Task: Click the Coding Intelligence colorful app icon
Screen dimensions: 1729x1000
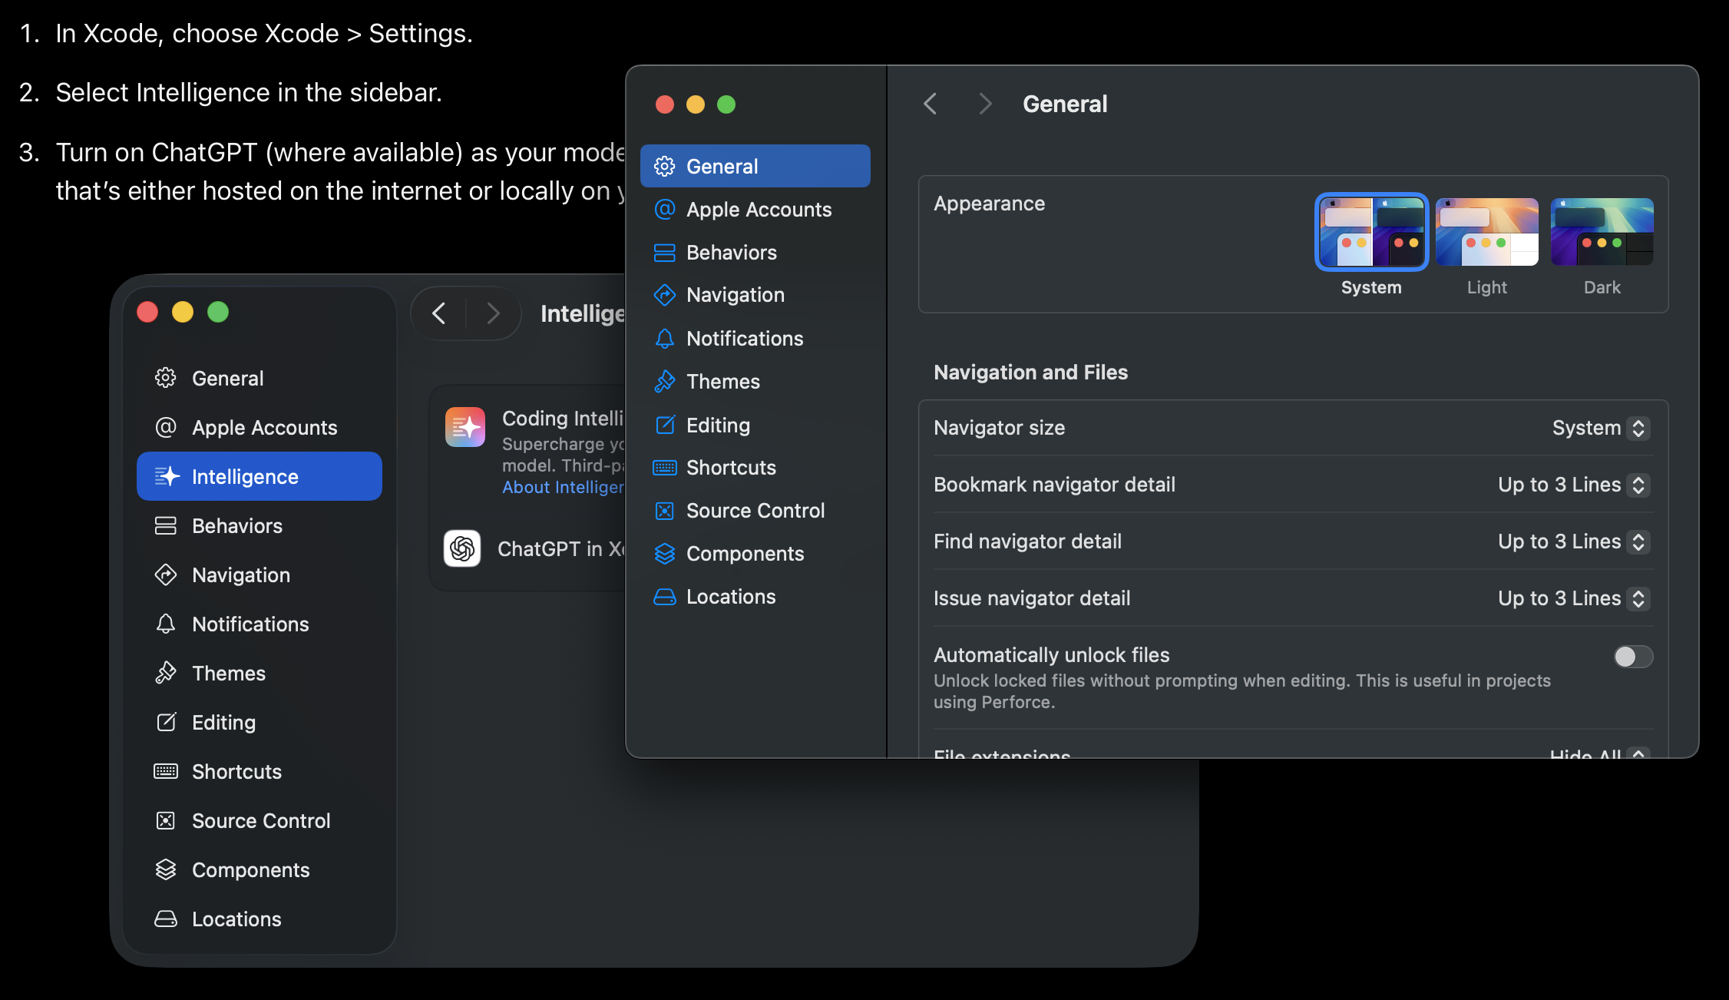Action: pos(465,427)
